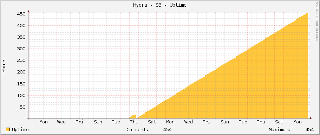The height and width of the screenshot is (135, 320).
Task: Click the 450 y-axis value
Action: pyautogui.click(x=21, y=14)
